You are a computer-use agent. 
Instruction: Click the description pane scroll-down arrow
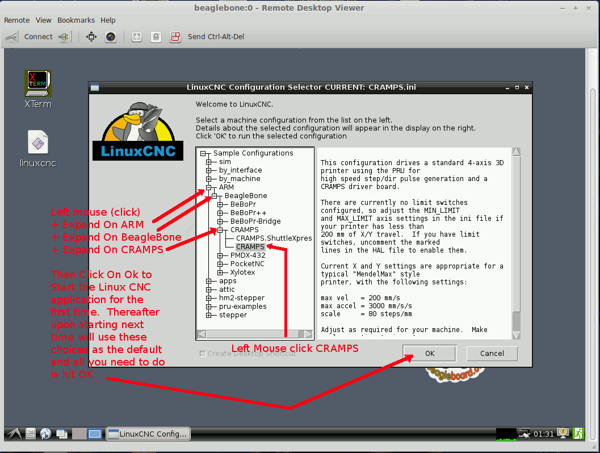516,335
